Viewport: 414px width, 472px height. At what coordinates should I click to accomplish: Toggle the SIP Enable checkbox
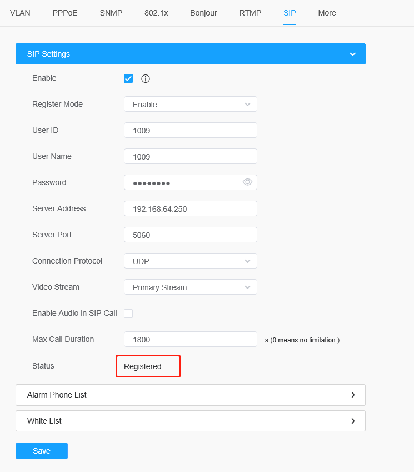(x=128, y=78)
